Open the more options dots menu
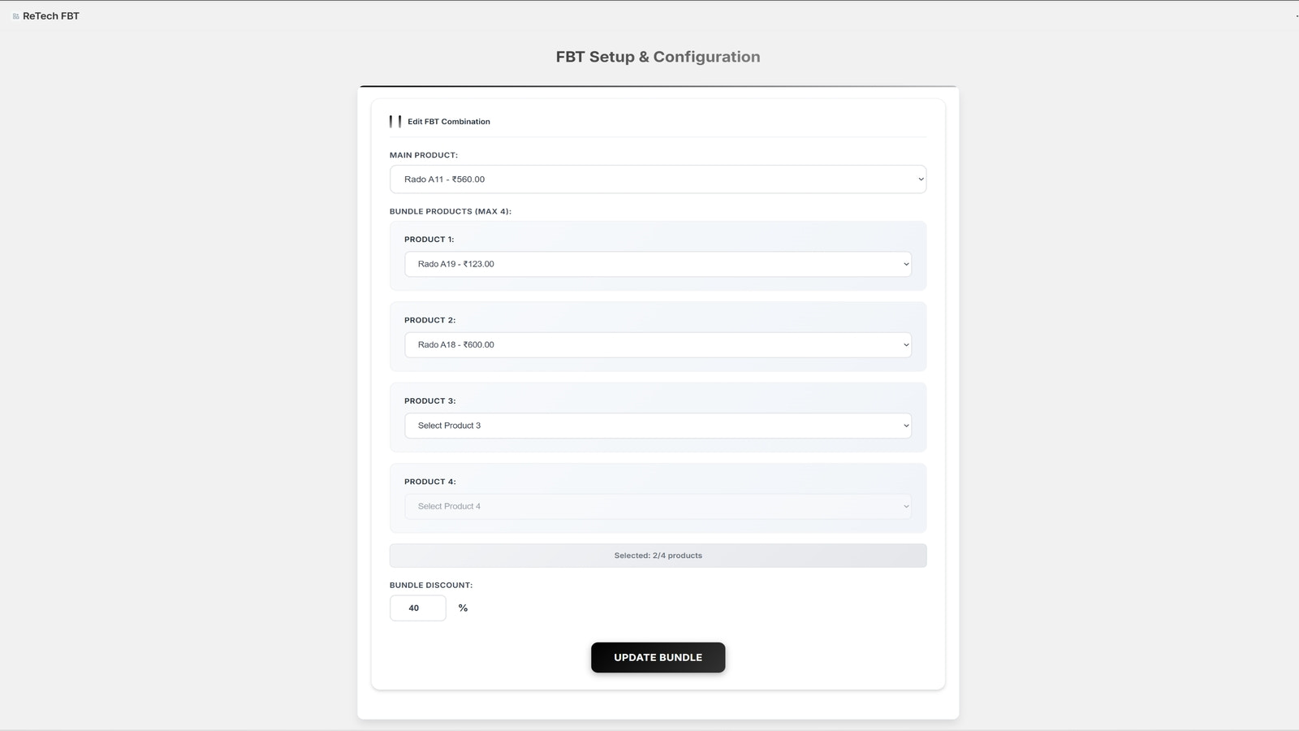 (1297, 16)
